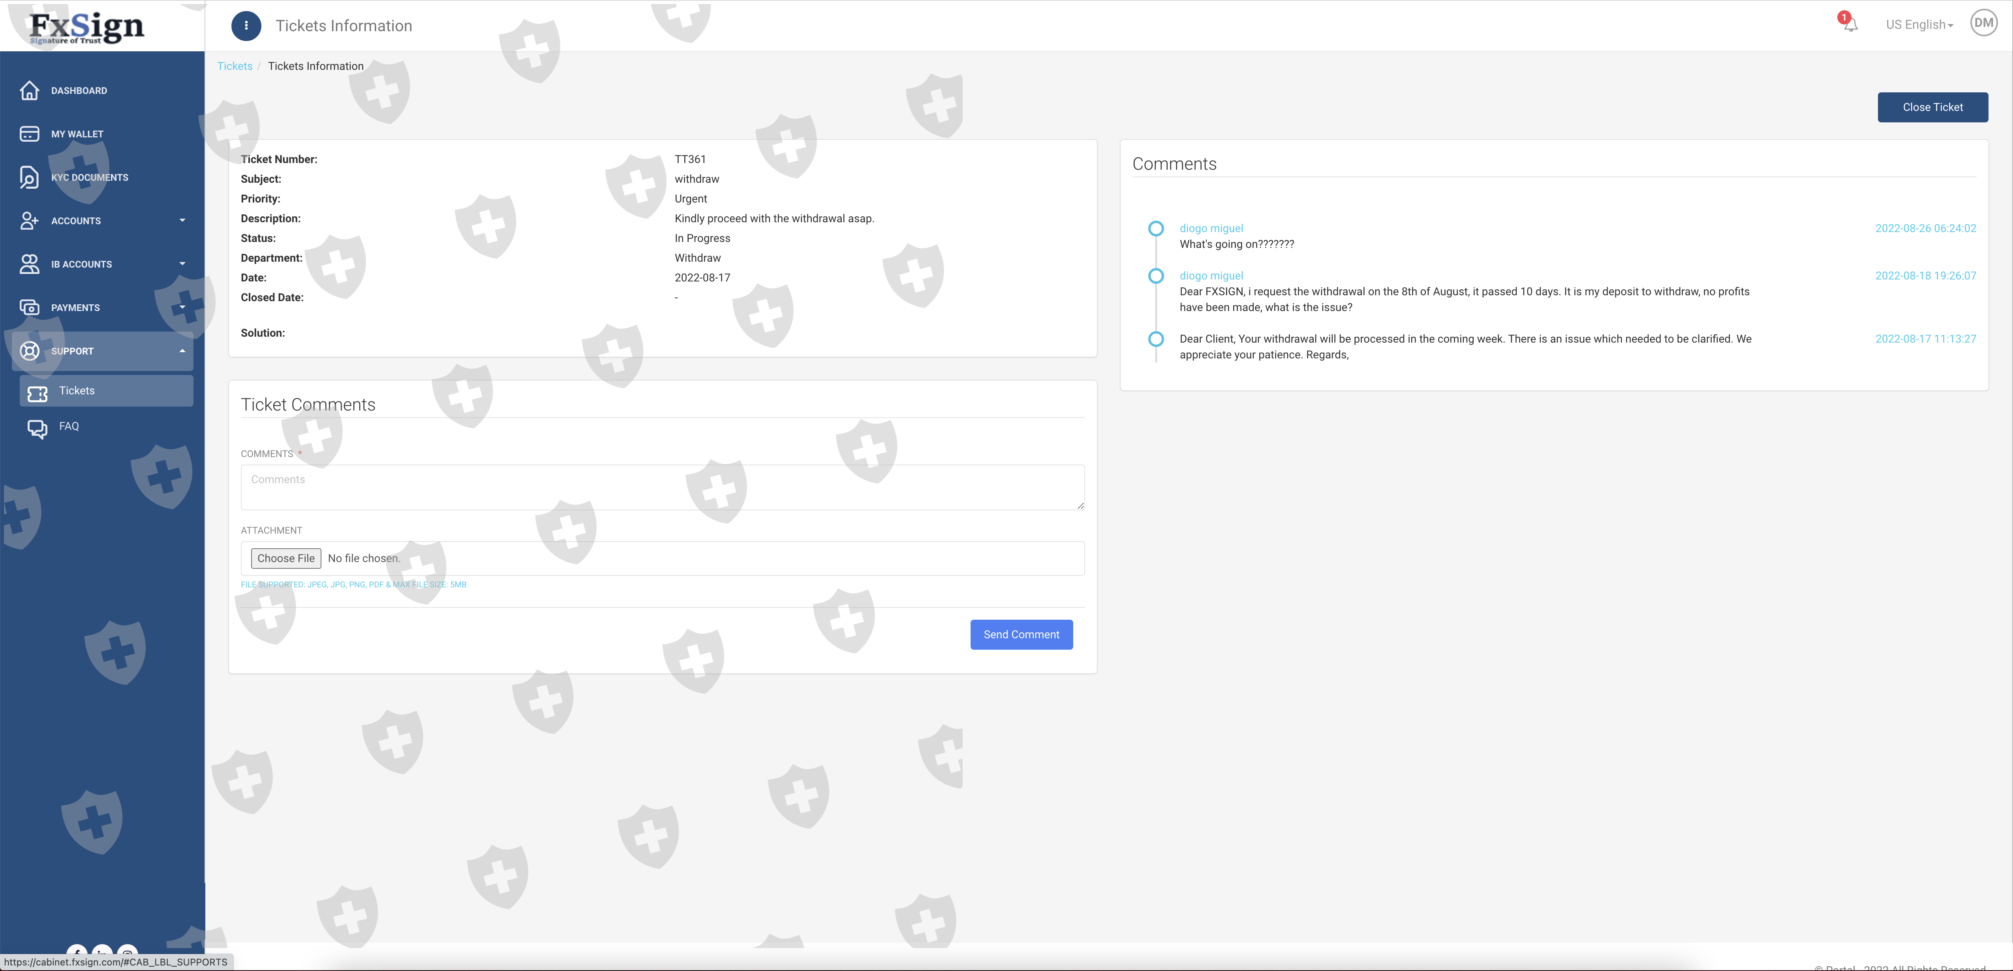Click the Payments icon in sidebar
The image size is (2013, 971).
(29, 308)
